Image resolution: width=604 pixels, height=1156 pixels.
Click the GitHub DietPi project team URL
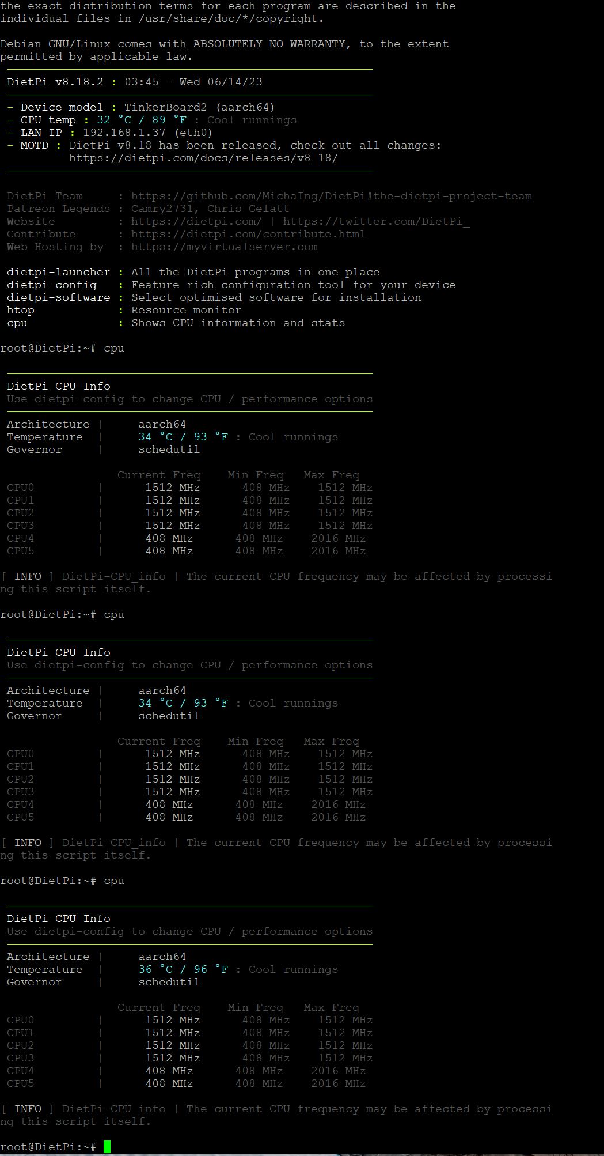click(332, 196)
